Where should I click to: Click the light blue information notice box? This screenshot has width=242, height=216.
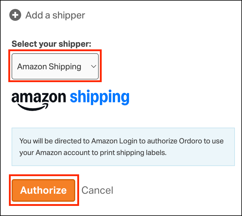(x=123, y=147)
